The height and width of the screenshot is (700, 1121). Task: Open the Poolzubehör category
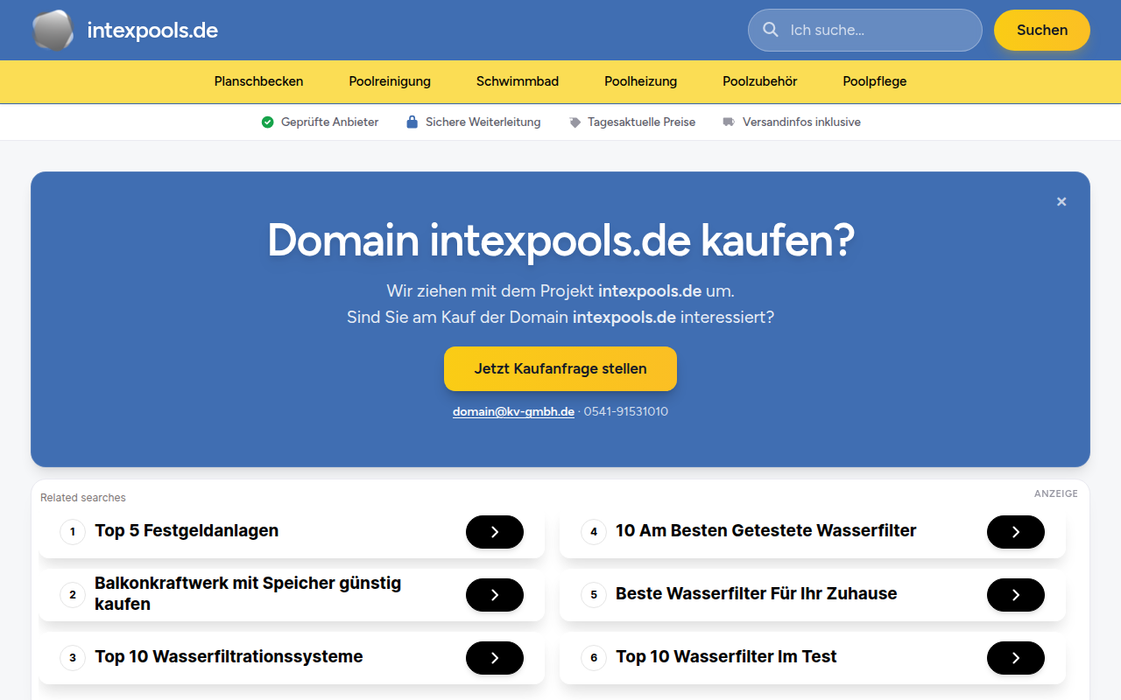pyautogui.click(x=760, y=81)
